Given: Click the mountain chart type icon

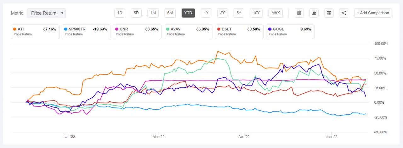Looking at the screenshot, I should coord(314,13).
